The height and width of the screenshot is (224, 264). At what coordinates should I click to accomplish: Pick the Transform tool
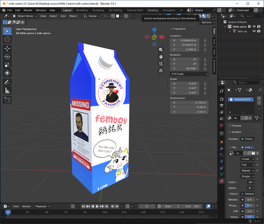(7, 73)
